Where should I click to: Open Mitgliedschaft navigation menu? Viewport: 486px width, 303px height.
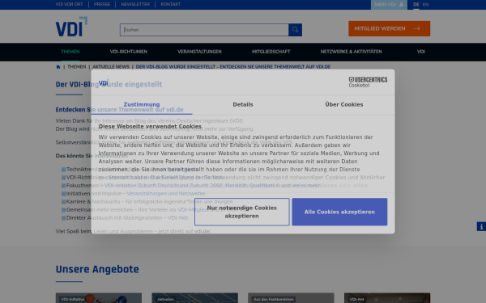[x=271, y=52]
